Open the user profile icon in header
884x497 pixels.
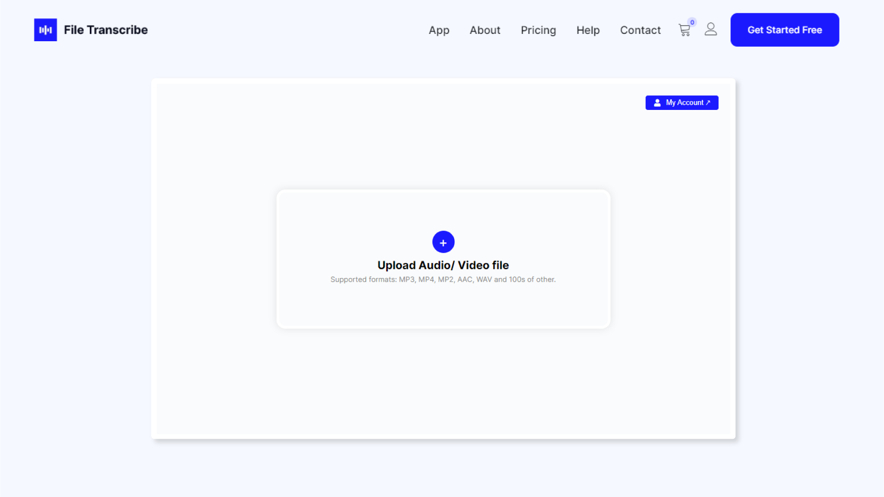click(710, 29)
